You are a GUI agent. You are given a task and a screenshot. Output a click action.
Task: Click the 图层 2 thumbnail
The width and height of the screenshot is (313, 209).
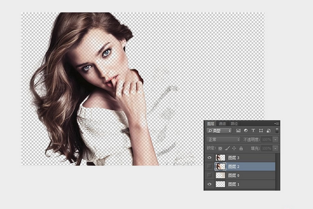tap(220, 166)
